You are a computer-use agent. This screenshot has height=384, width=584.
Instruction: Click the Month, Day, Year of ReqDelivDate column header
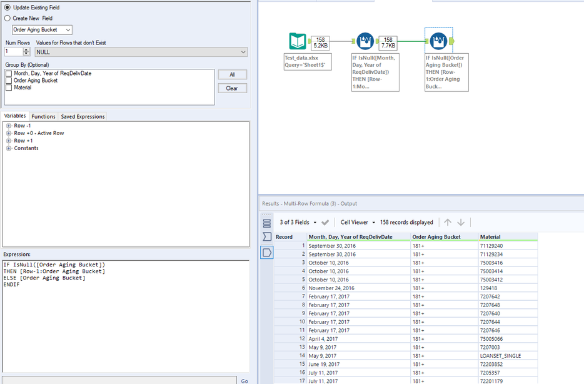pyautogui.click(x=359, y=237)
